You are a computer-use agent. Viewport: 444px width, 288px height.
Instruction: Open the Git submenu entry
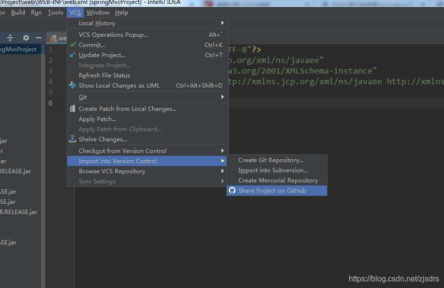click(x=148, y=97)
